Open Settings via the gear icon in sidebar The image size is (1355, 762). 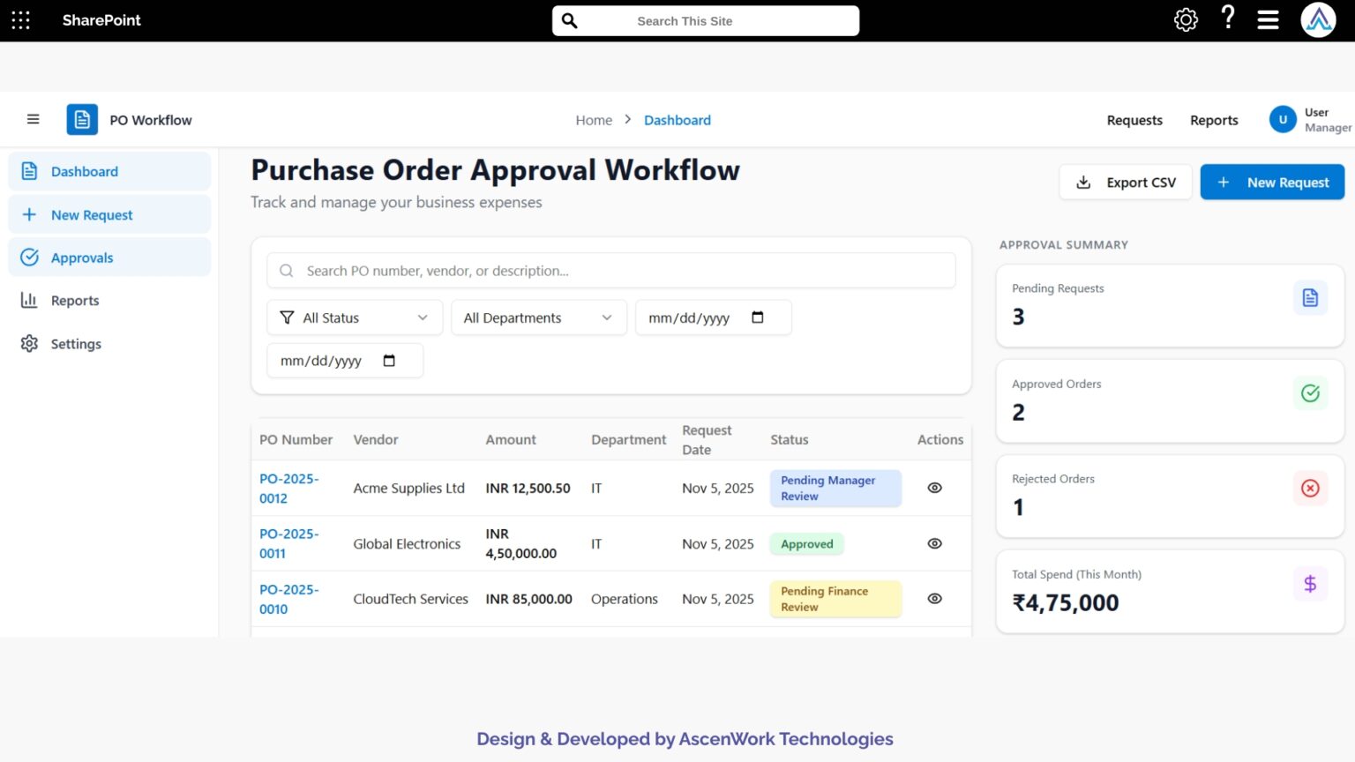coord(29,343)
